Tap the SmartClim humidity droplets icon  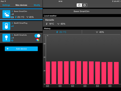27,17
